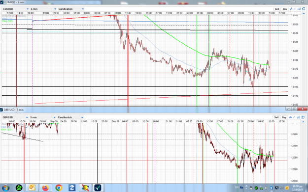The image size is (308, 192).
Task: Open green clover app in taskbar
Action: coord(19,188)
